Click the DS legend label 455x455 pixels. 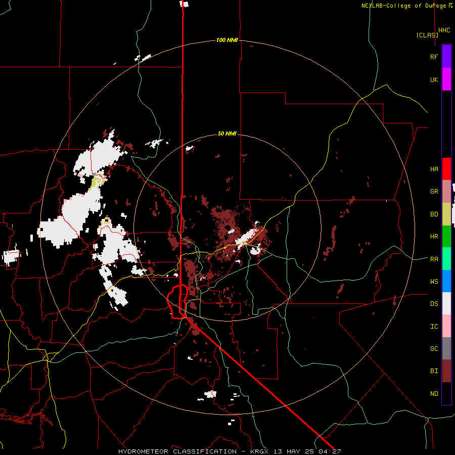click(x=434, y=304)
